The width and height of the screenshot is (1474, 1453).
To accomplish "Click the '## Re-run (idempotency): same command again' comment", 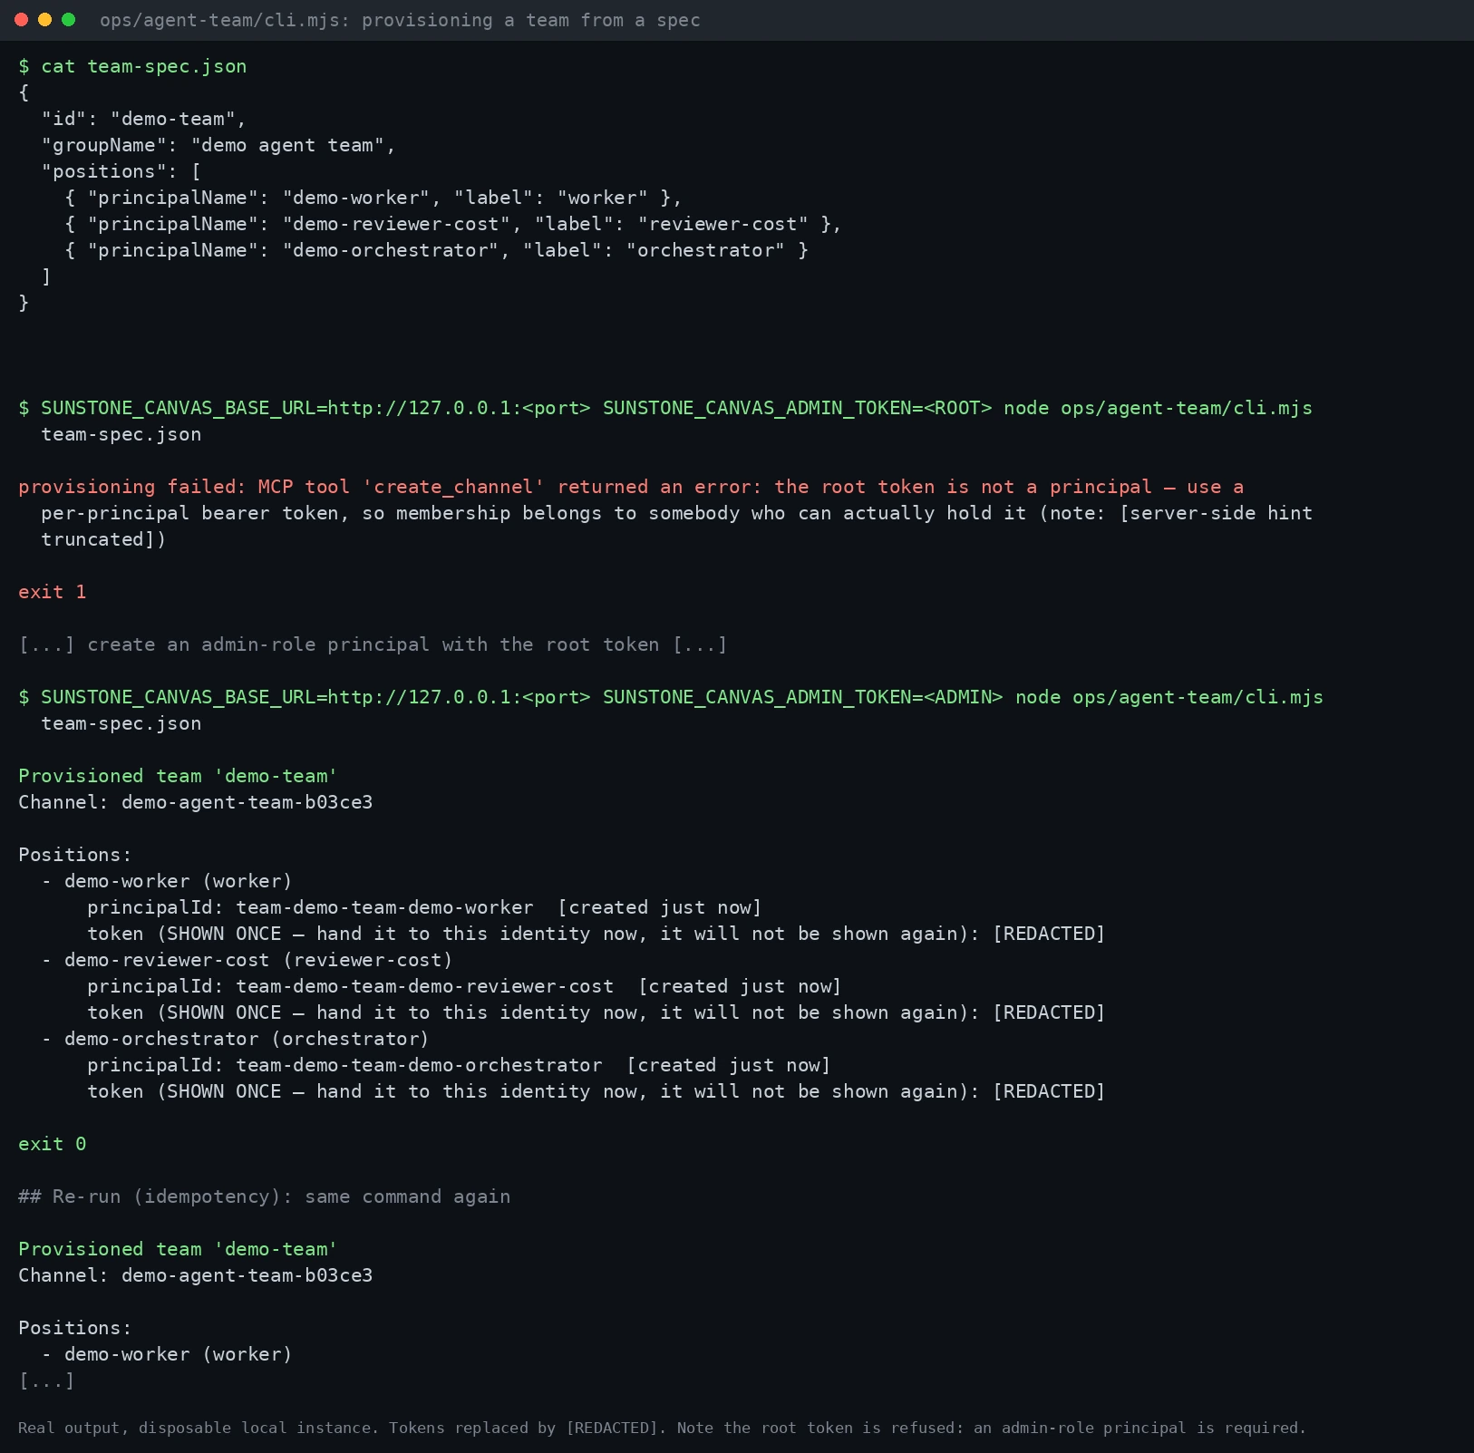I will click(265, 1196).
